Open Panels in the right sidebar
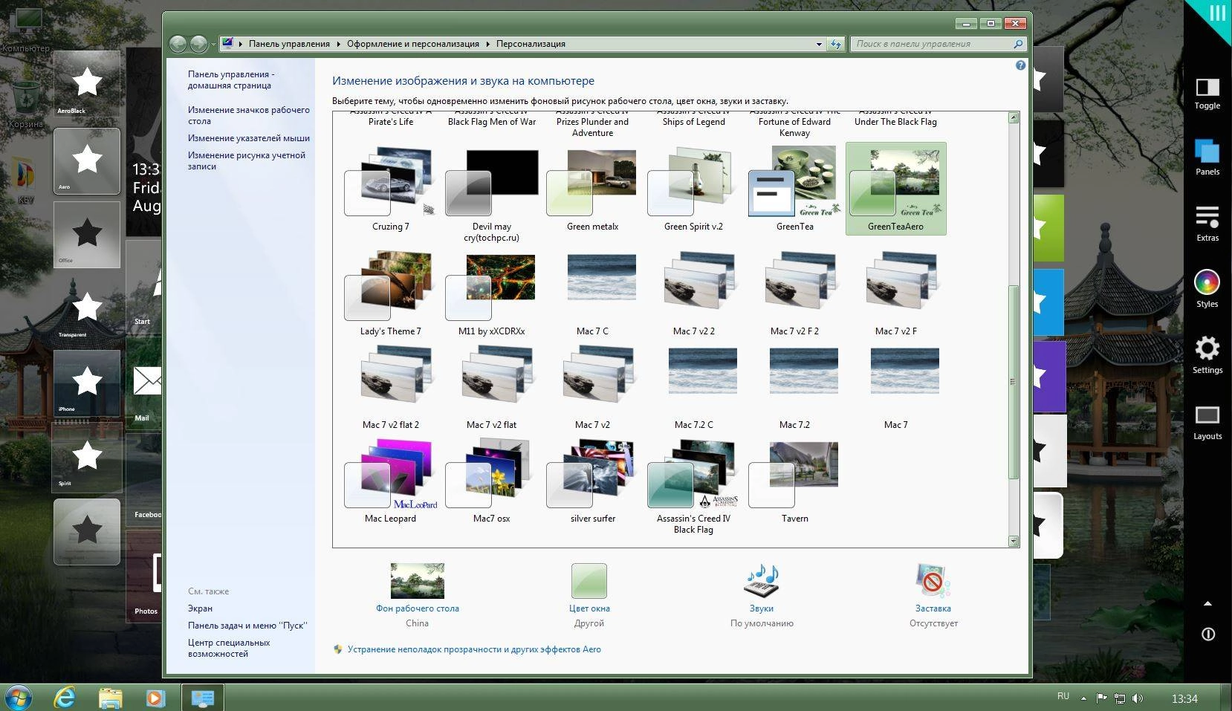Image resolution: width=1232 pixels, height=711 pixels. click(x=1207, y=158)
